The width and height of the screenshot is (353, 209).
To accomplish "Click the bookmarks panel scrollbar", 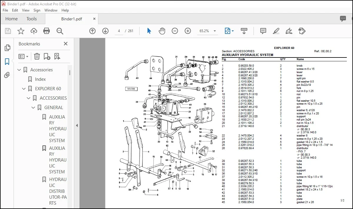I will [70, 73].
